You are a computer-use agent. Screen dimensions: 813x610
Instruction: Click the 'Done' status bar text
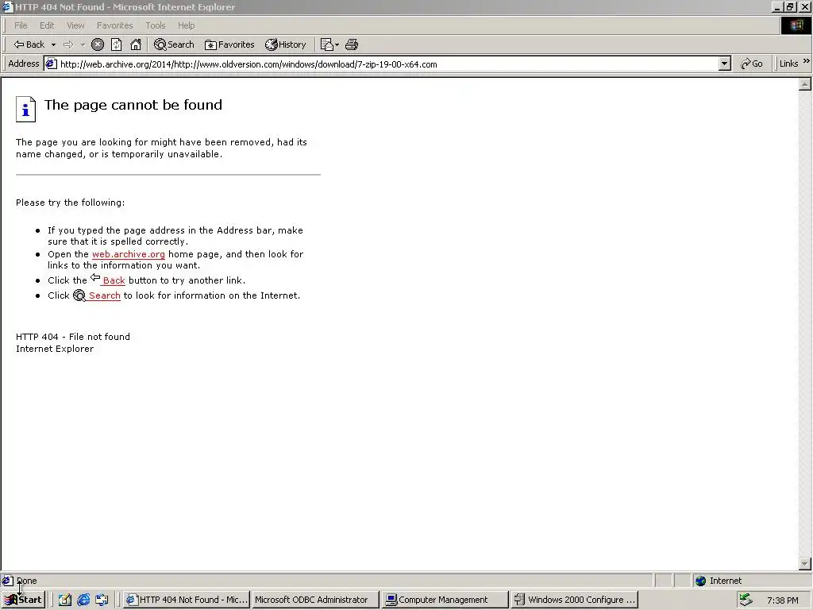pyautogui.click(x=26, y=581)
